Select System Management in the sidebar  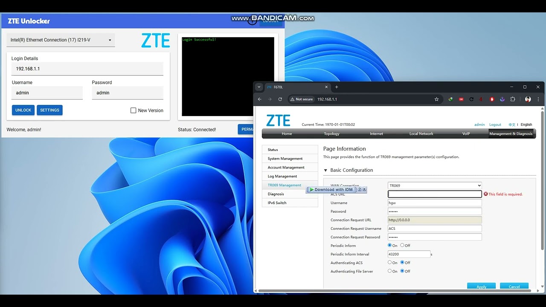coord(290,159)
